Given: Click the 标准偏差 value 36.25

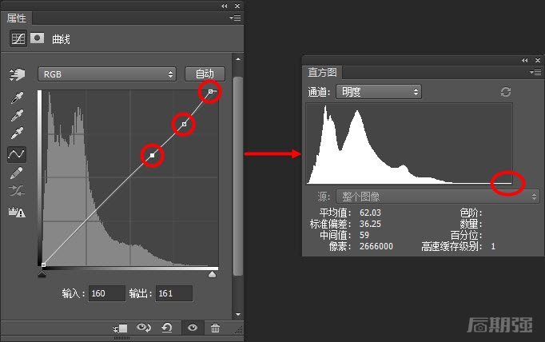Looking at the screenshot, I should (x=370, y=224).
